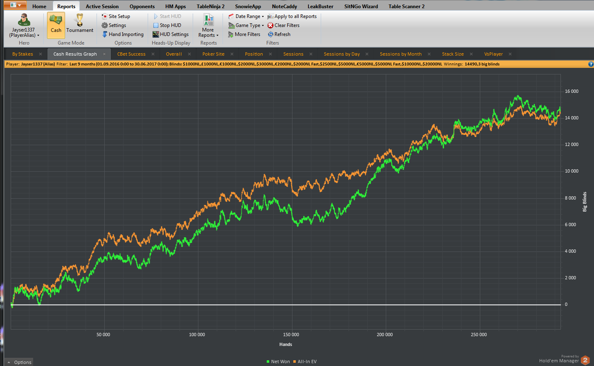Click the Hands axis label
This screenshot has width=594, height=366.
click(x=286, y=344)
